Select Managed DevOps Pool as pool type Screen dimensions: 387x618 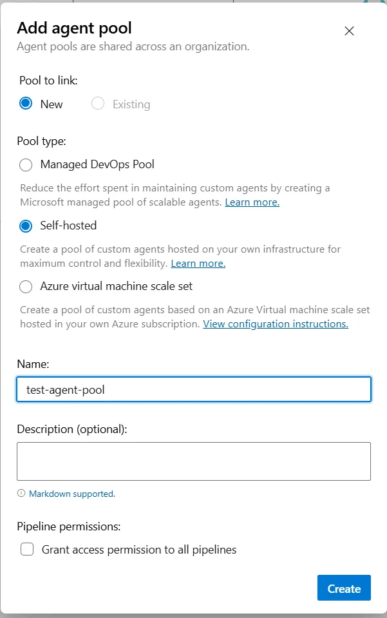click(26, 165)
